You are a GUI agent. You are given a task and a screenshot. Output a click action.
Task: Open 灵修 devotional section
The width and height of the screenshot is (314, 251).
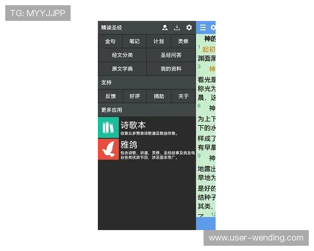tap(183, 41)
